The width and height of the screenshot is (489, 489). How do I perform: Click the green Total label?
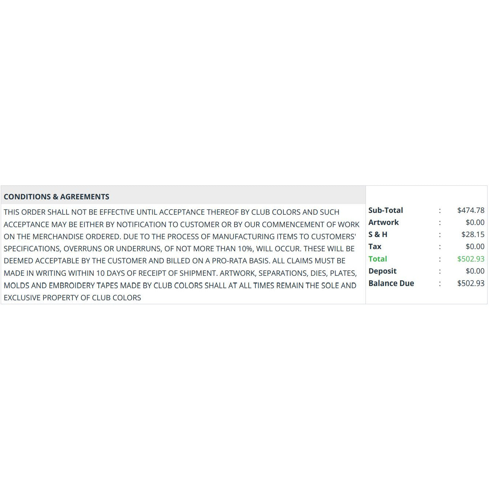(x=377, y=259)
